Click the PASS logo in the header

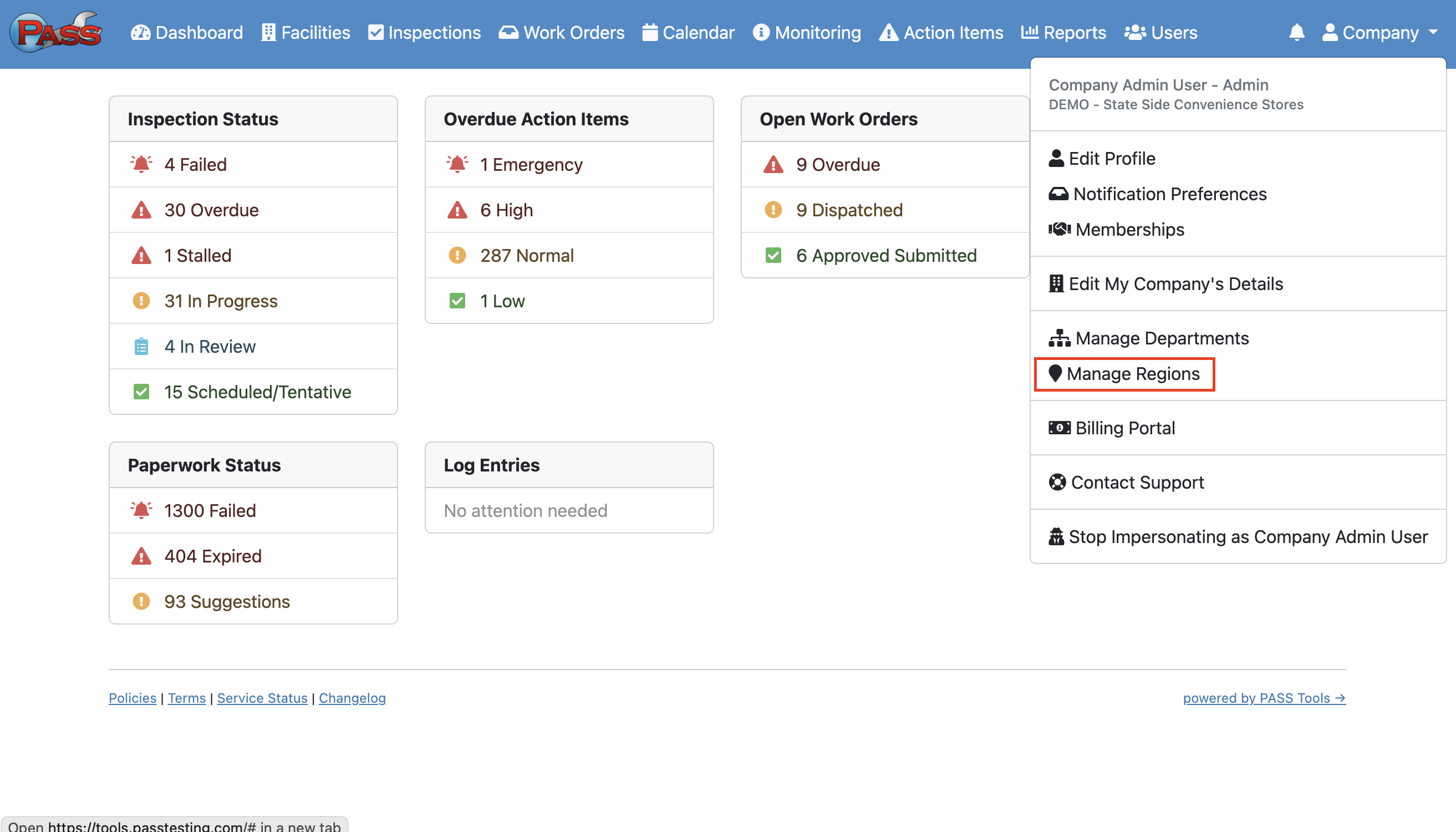click(x=56, y=32)
